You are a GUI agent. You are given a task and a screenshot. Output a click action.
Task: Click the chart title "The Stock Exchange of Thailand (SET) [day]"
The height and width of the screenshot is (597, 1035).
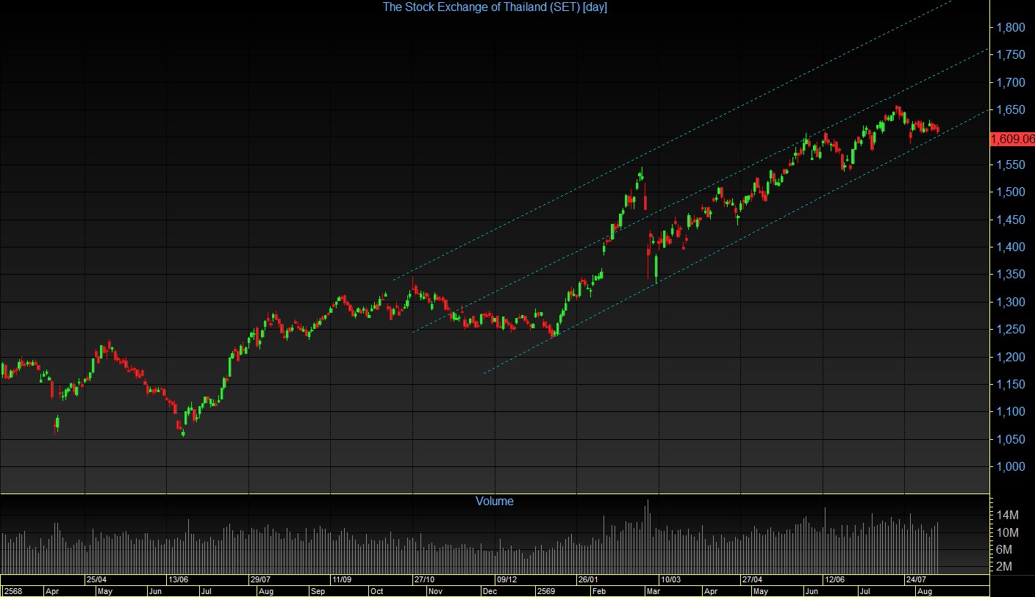(x=494, y=7)
